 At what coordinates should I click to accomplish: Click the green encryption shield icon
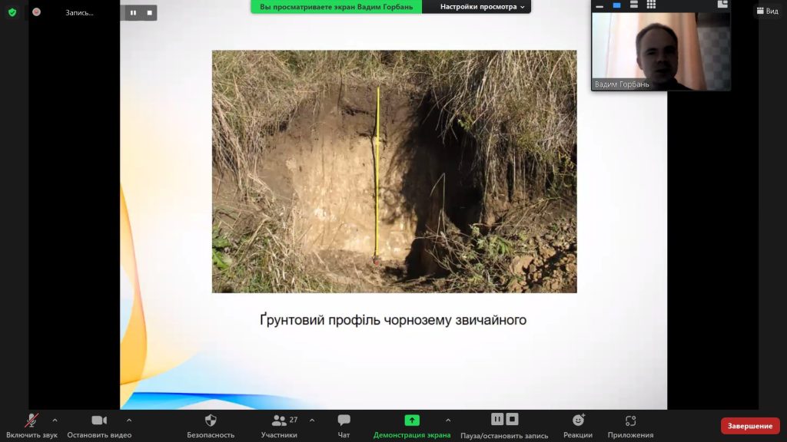(12, 12)
